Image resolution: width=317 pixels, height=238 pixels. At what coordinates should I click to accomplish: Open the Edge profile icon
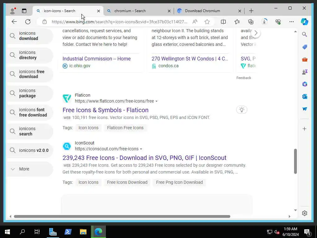(12, 11)
